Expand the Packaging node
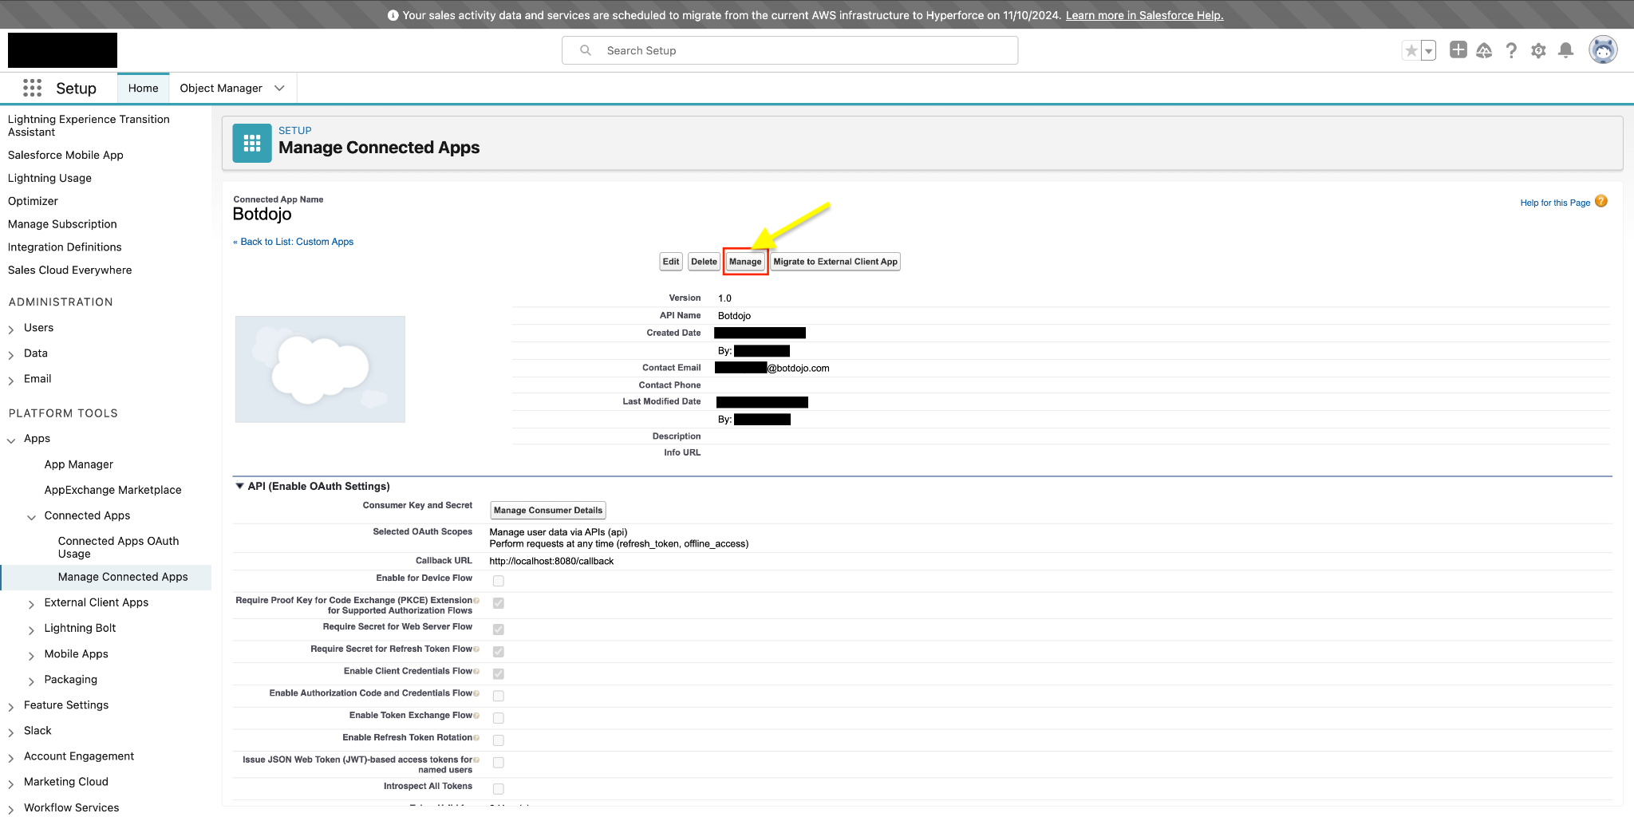1634x817 pixels. 32,681
